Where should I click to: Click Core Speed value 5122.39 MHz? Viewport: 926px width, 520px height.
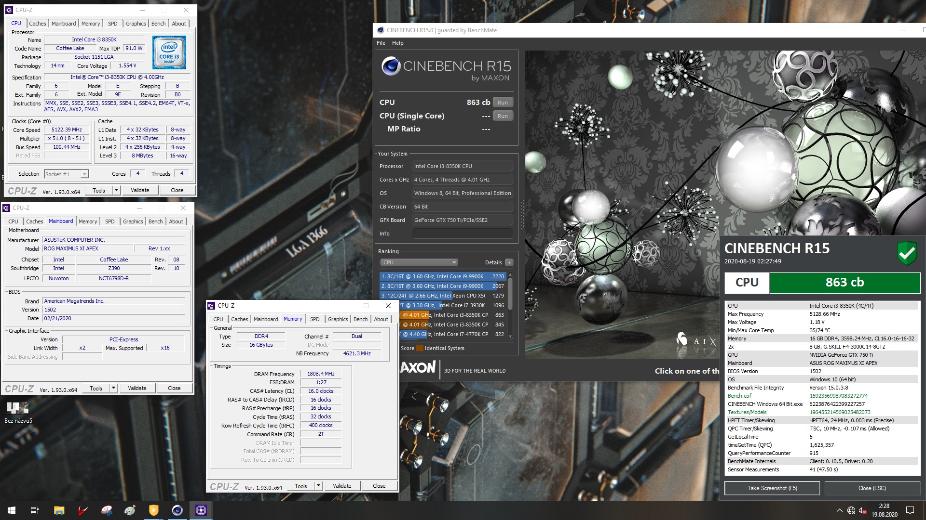coord(67,130)
